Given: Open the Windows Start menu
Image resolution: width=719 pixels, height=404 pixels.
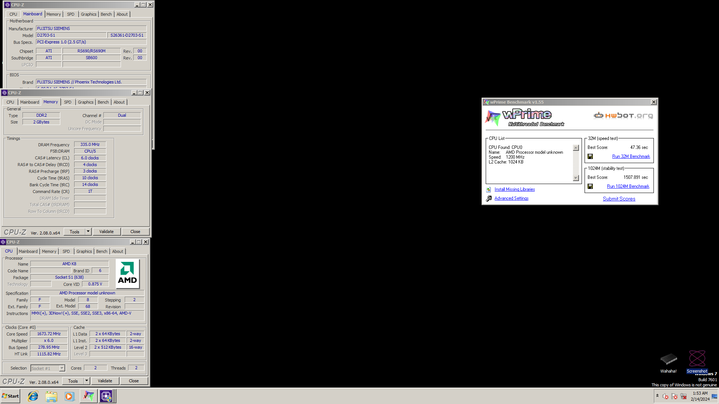Looking at the screenshot, I should [x=10, y=396].
